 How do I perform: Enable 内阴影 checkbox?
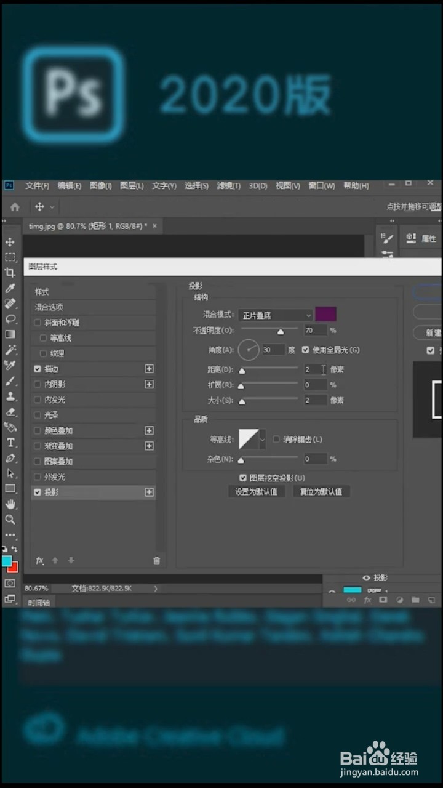click(38, 384)
